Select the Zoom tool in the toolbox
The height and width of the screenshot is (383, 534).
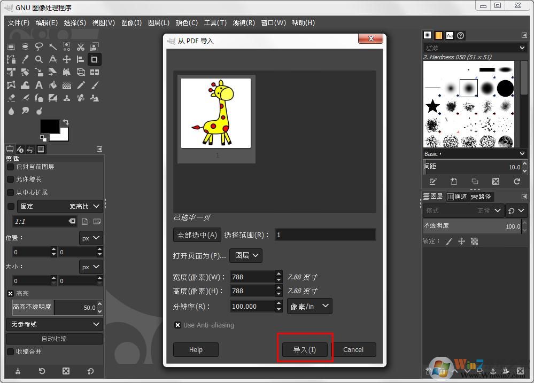38,59
